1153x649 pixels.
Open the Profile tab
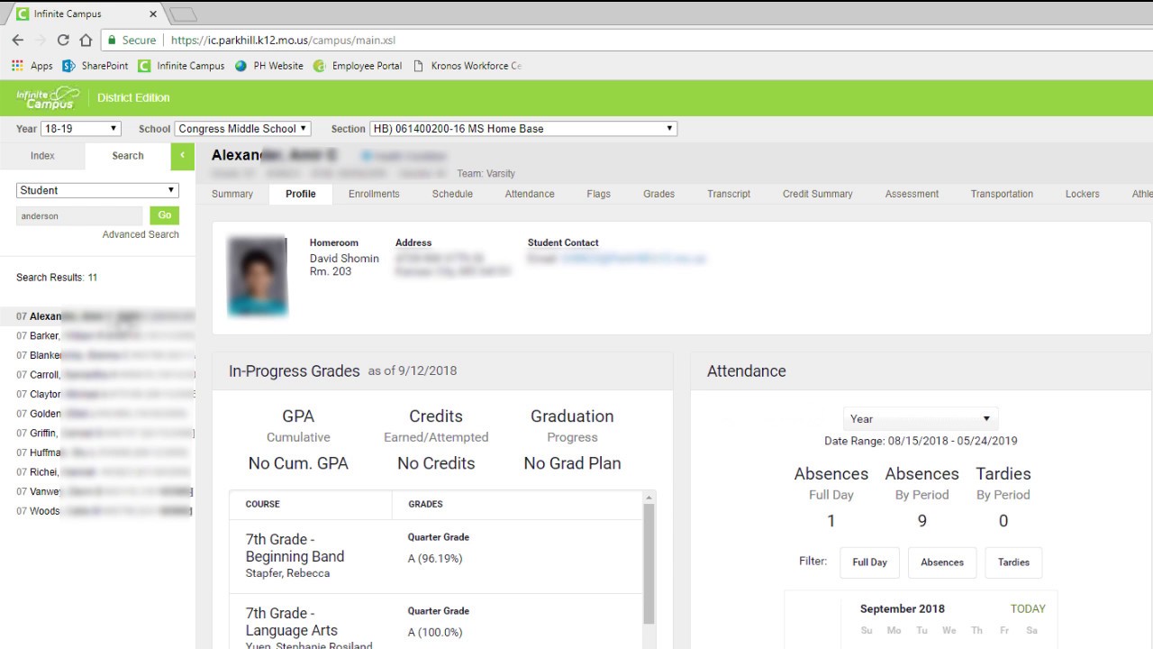301,194
